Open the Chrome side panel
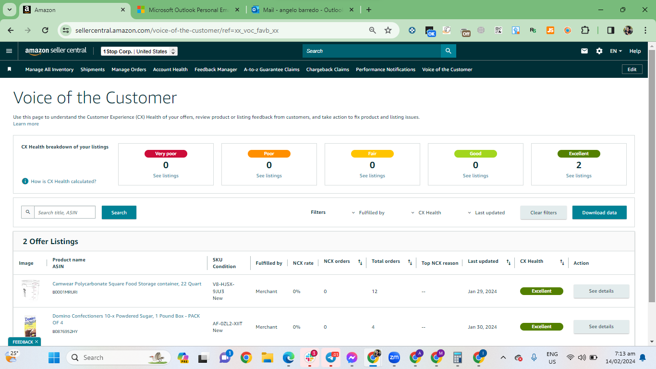The width and height of the screenshot is (656, 369). 611,30
